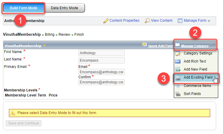The height and width of the screenshot is (134, 223).
Task: Click the Add Rich Text HTML icon
Action: 178,62
